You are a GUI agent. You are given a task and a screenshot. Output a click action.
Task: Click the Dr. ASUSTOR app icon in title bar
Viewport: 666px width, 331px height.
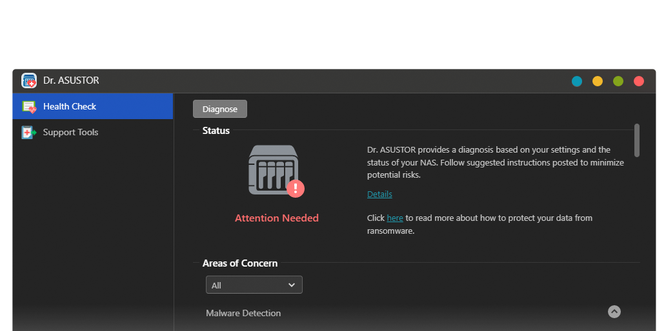[x=29, y=80]
